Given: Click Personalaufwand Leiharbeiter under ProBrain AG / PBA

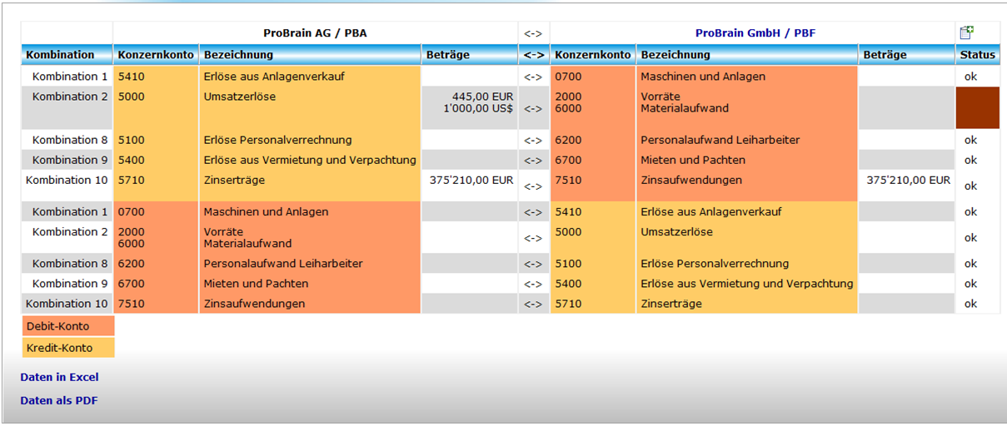Looking at the screenshot, I should [x=283, y=264].
